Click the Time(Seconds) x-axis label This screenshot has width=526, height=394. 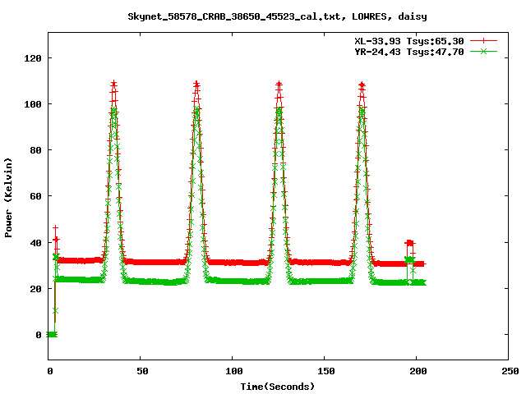coord(278,387)
